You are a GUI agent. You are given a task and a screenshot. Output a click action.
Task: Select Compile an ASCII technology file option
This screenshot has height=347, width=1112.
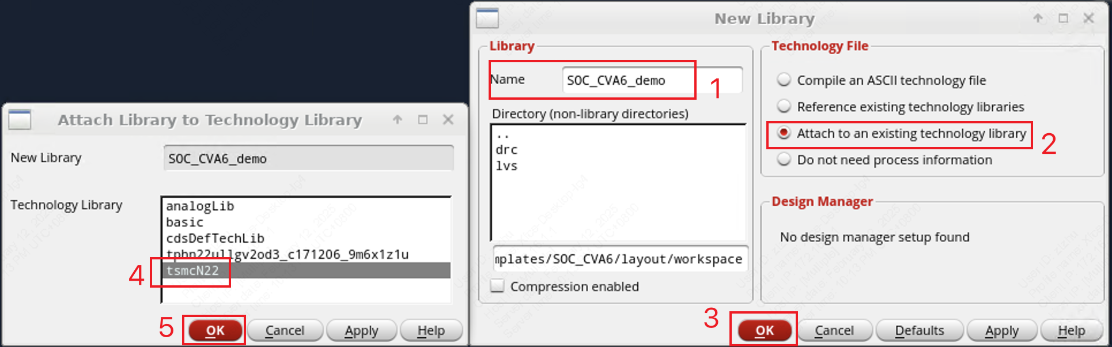[x=784, y=80]
